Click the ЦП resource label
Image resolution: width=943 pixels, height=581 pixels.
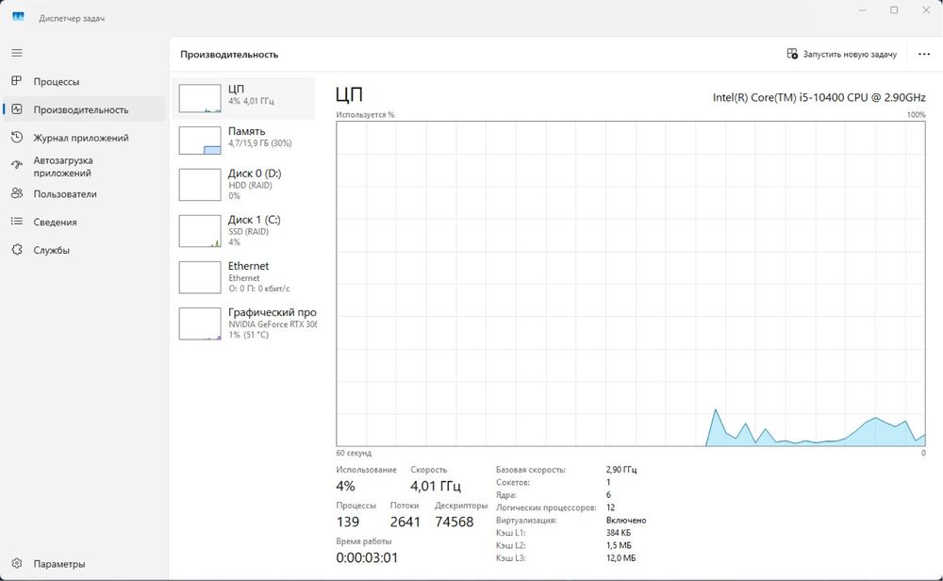pos(236,89)
